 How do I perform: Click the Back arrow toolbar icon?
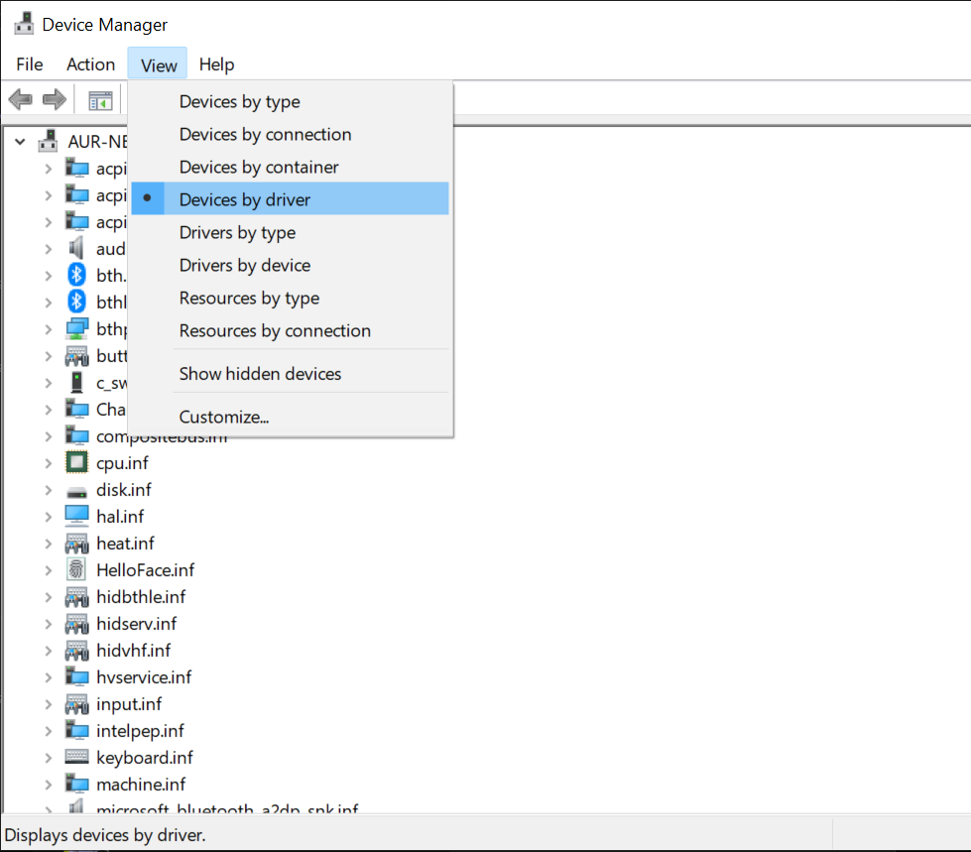tap(20, 99)
